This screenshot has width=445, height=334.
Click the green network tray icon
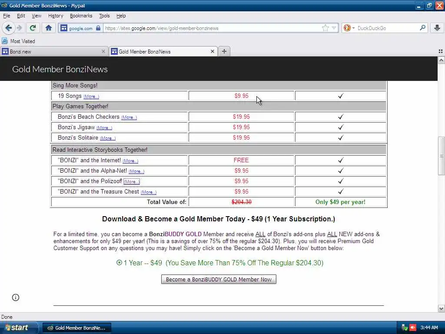pyautogui.click(x=405, y=327)
